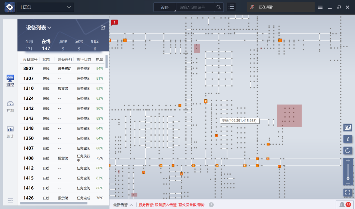The width and height of the screenshot is (355, 209).
Task: Select device row 8807
Action: pyautogui.click(x=62, y=68)
